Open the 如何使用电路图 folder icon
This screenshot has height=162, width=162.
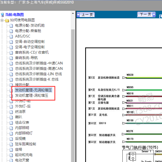coord(7,20)
